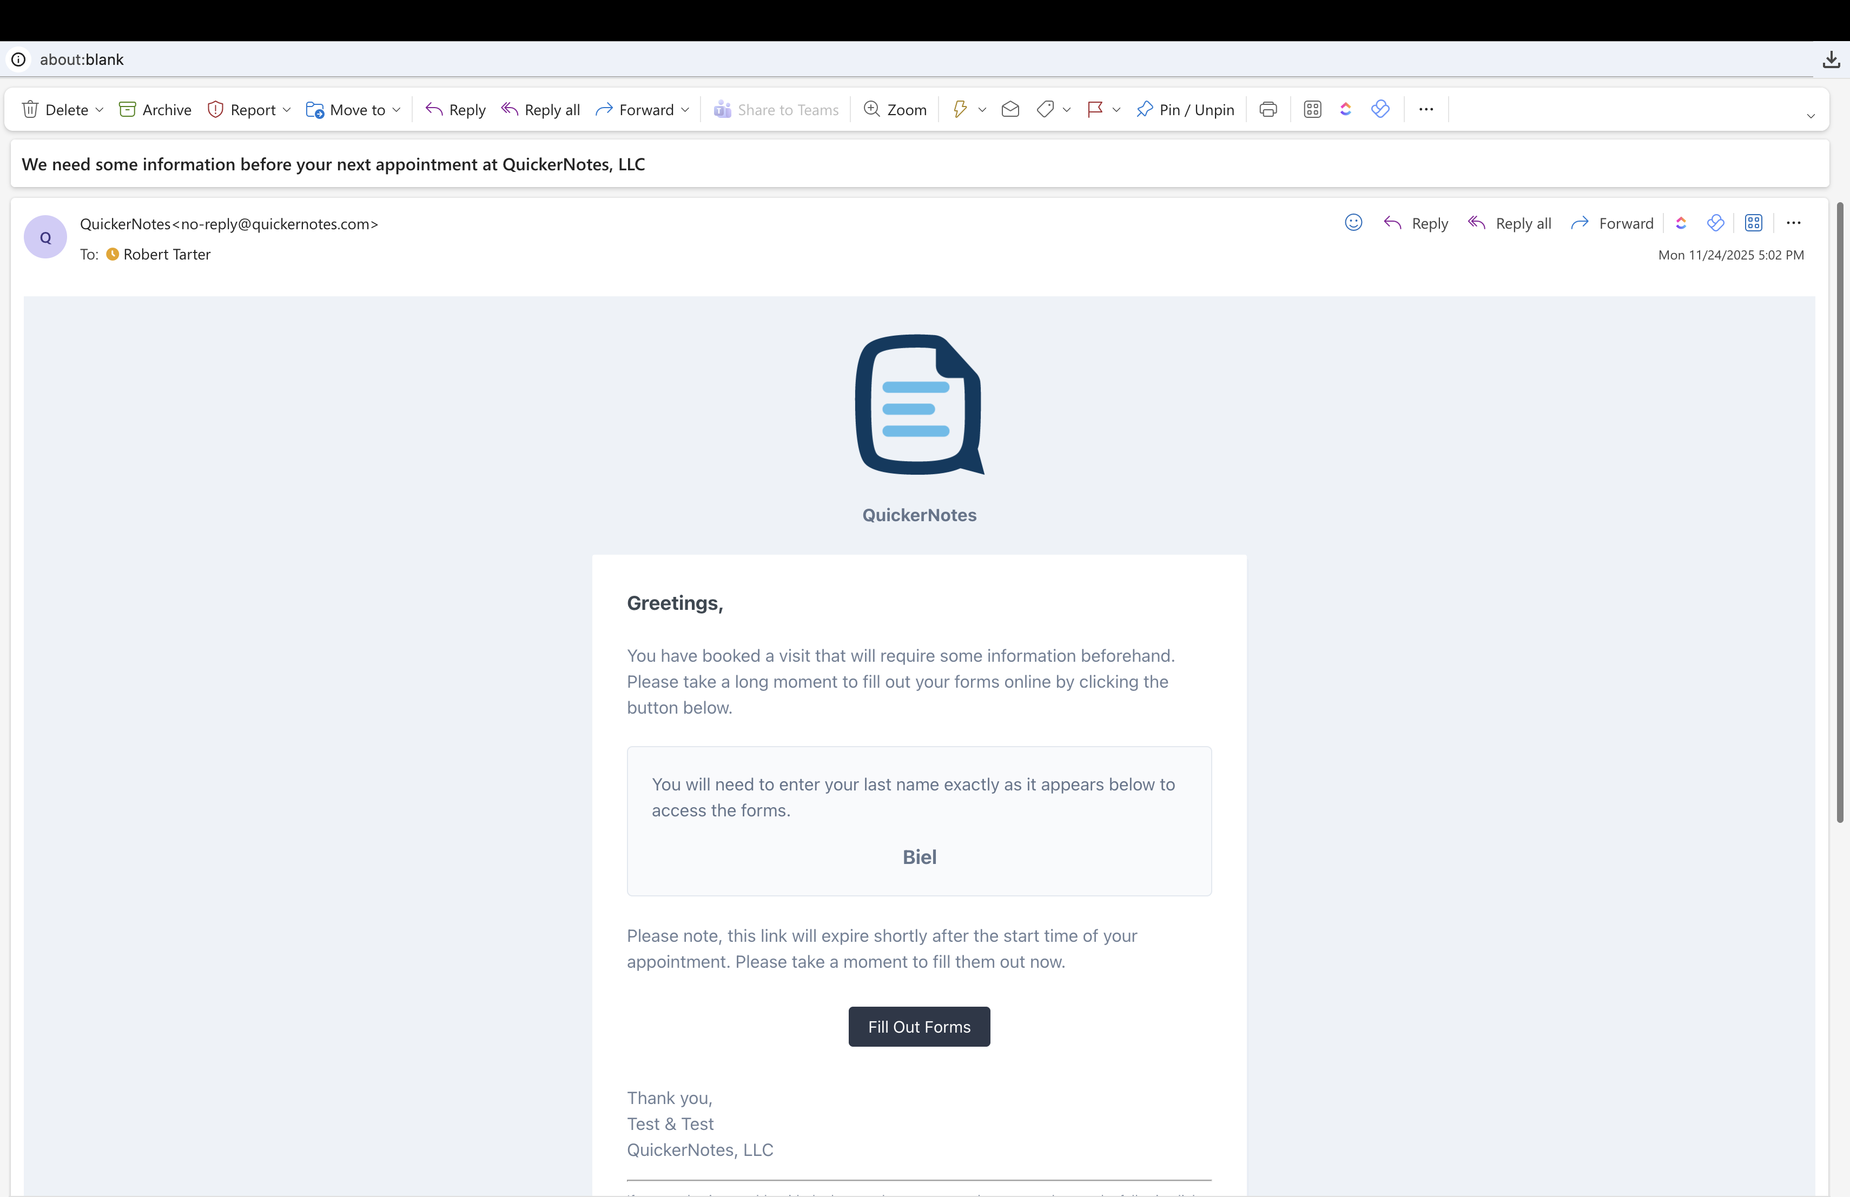The width and height of the screenshot is (1850, 1197).
Task: Click the vertical scrollbar of message pane
Action: click(1839, 513)
